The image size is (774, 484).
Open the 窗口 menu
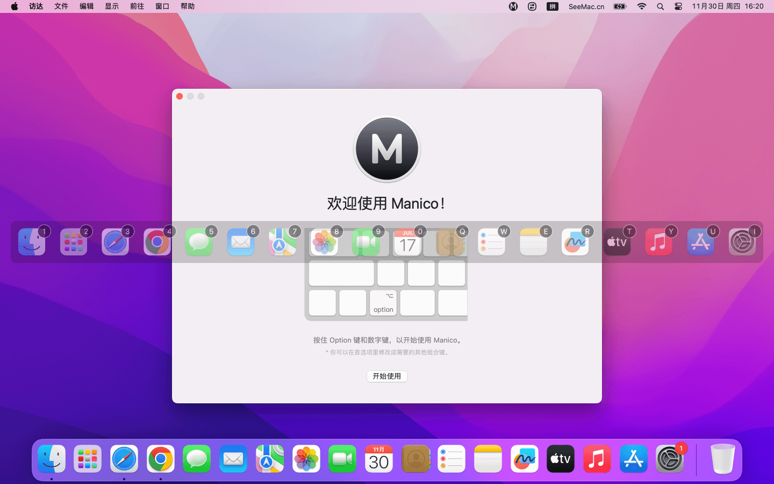(162, 6)
